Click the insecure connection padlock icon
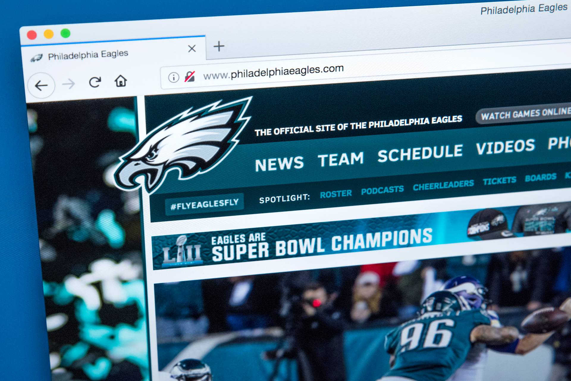 pos(190,76)
